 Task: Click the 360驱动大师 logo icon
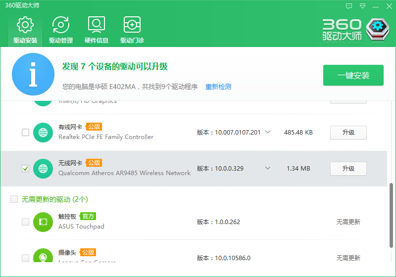click(x=378, y=30)
